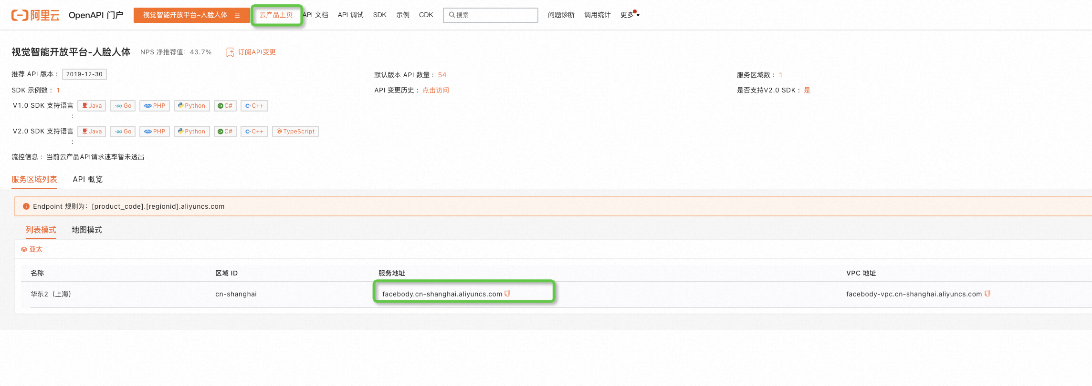This screenshot has height=386, width=1092.
Task: Select V1.0 SDK Go tag
Action: point(123,106)
